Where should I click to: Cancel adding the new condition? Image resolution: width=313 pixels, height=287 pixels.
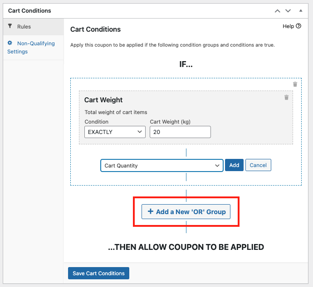(x=258, y=165)
